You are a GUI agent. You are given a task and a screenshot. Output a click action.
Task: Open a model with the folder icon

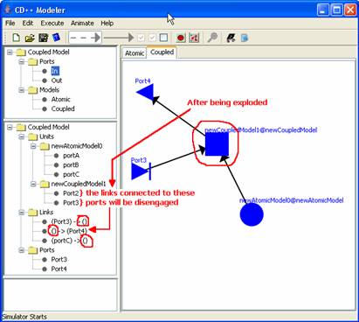(x=30, y=38)
